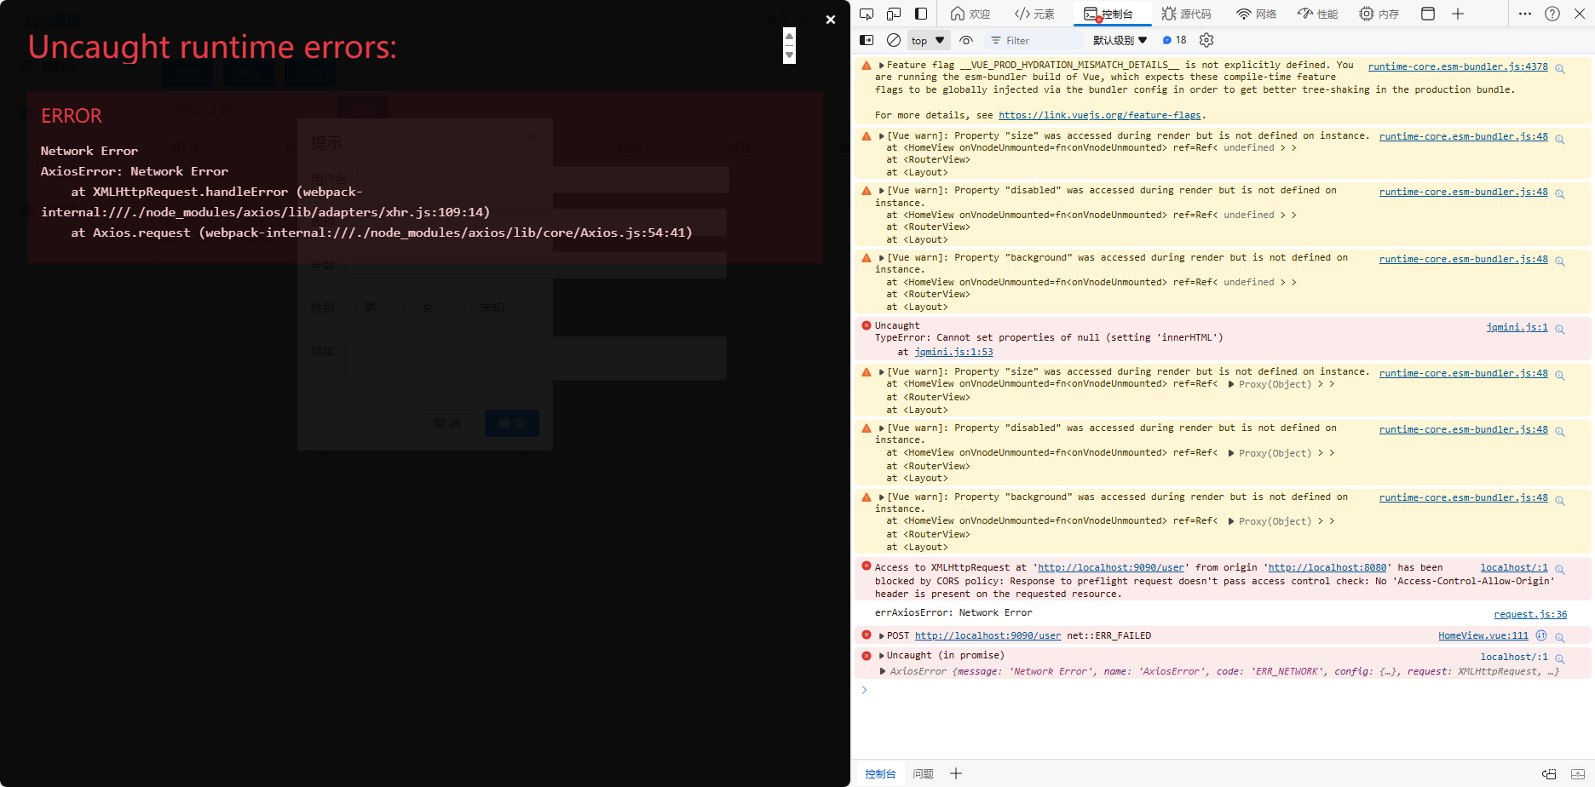Open the link.vuejs.org/feature-flags link
Viewport: 1595px width, 787px height.
1099,115
